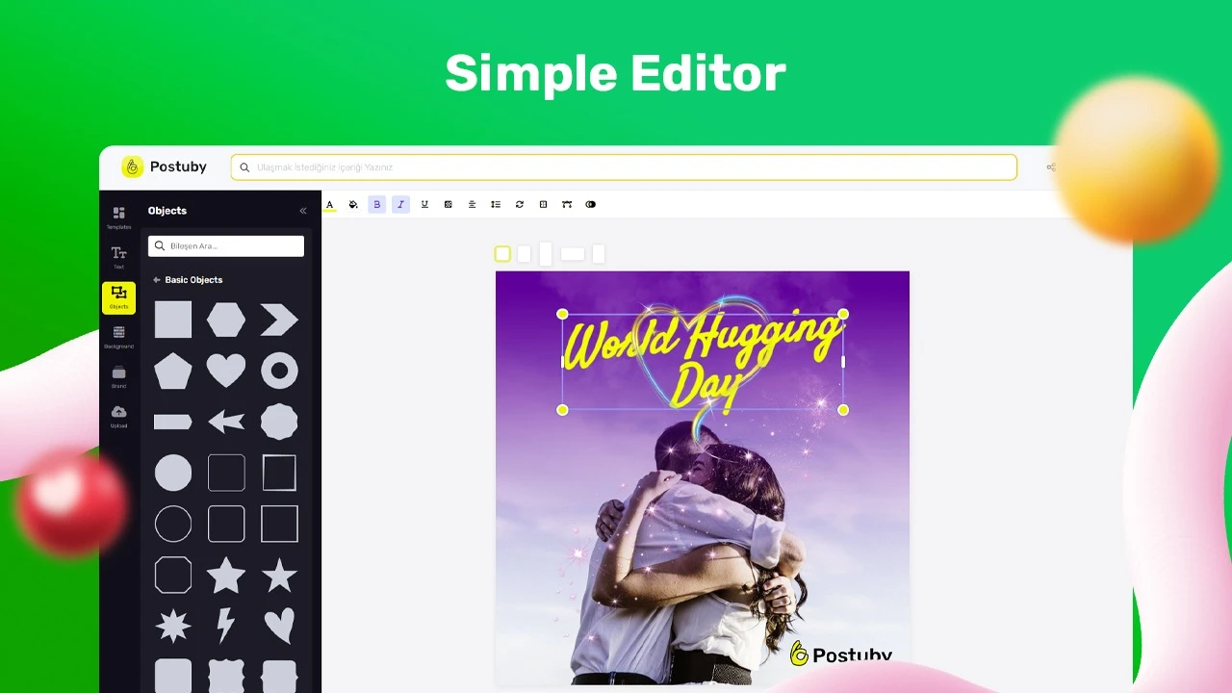1232x693 pixels.
Task: Open the text color picker
Action: pyautogui.click(x=329, y=204)
